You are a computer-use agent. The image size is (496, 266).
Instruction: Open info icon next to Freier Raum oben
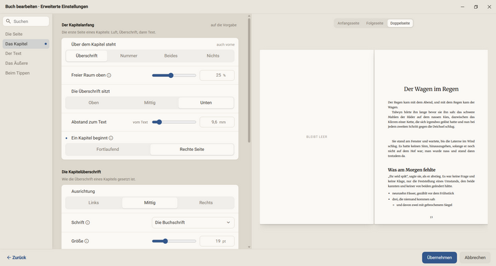[x=109, y=75]
